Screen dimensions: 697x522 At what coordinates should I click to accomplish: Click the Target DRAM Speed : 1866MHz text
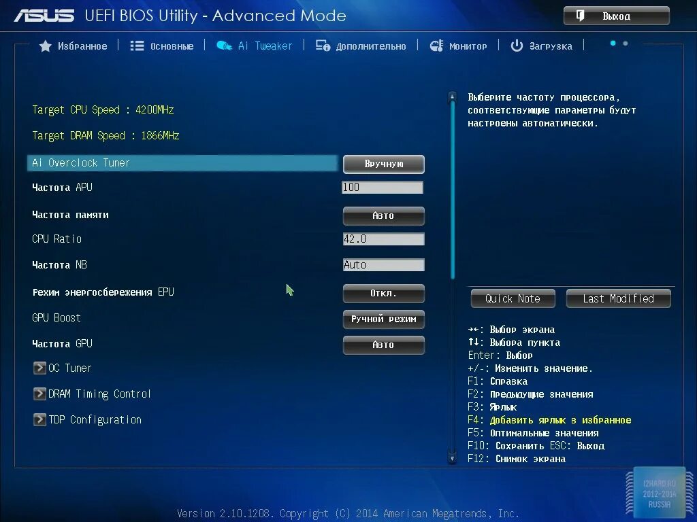(x=106, y=135)
